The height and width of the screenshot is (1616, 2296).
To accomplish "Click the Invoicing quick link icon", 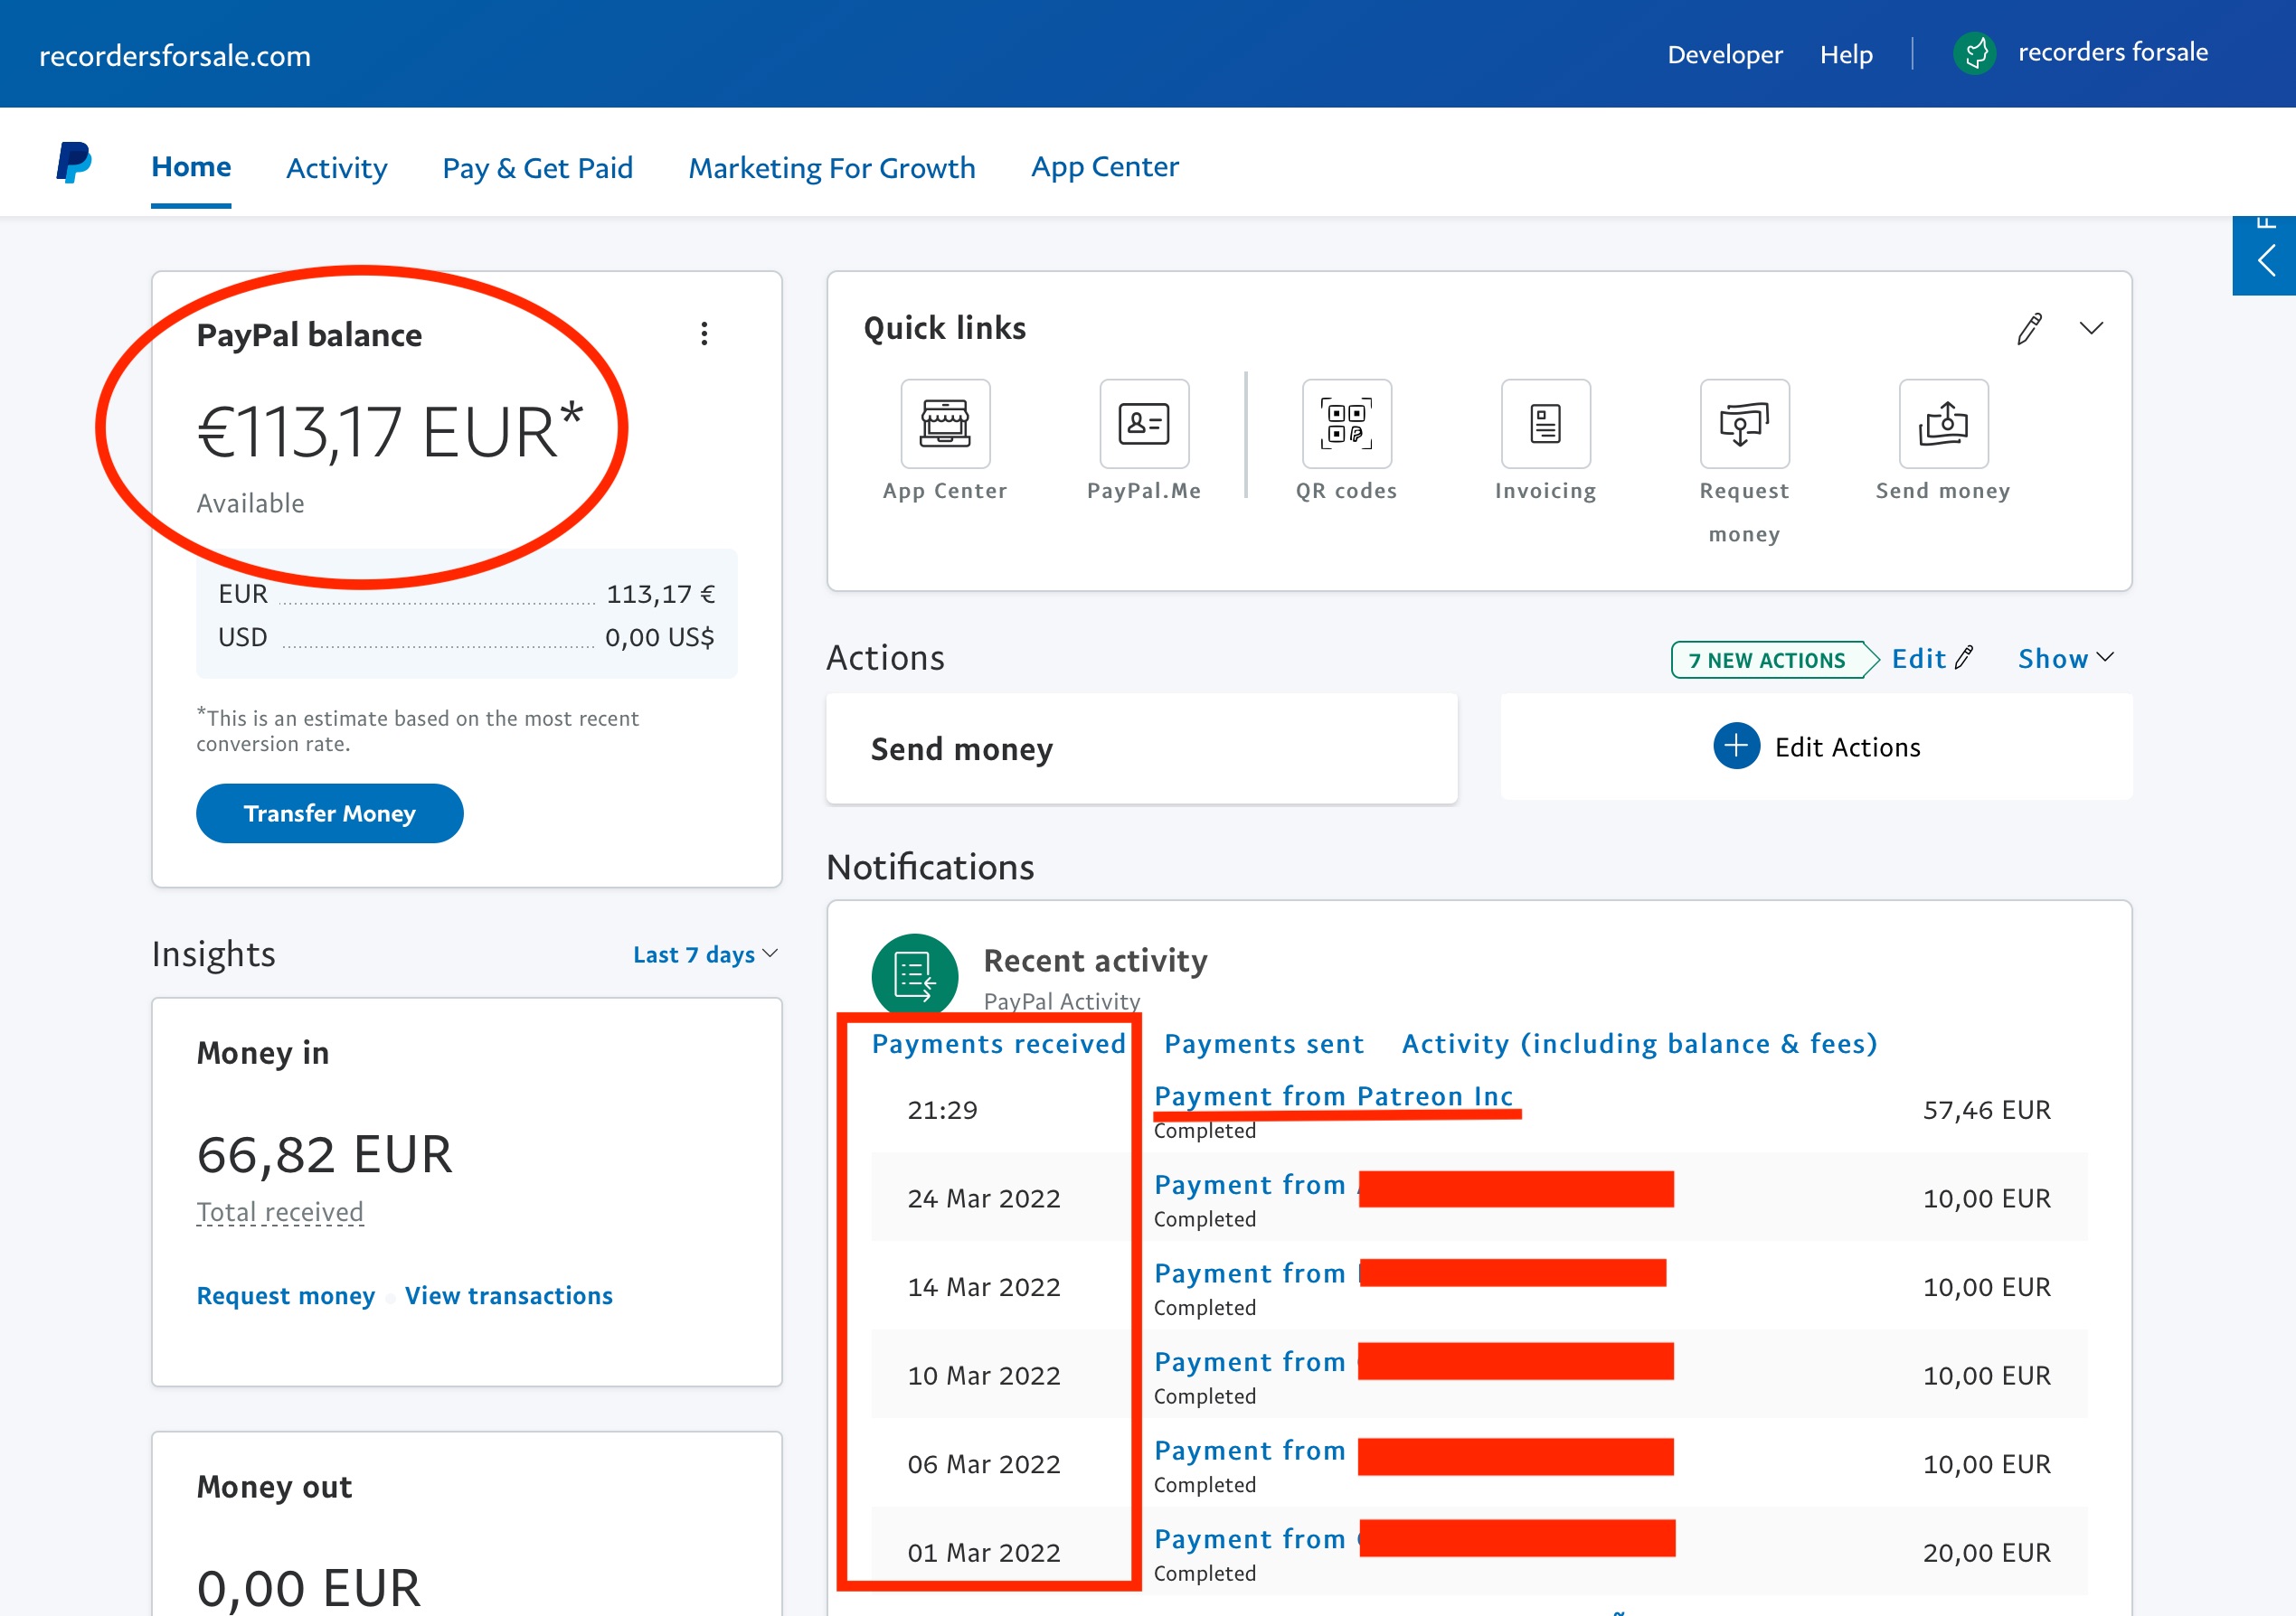I will [1544, 424].
